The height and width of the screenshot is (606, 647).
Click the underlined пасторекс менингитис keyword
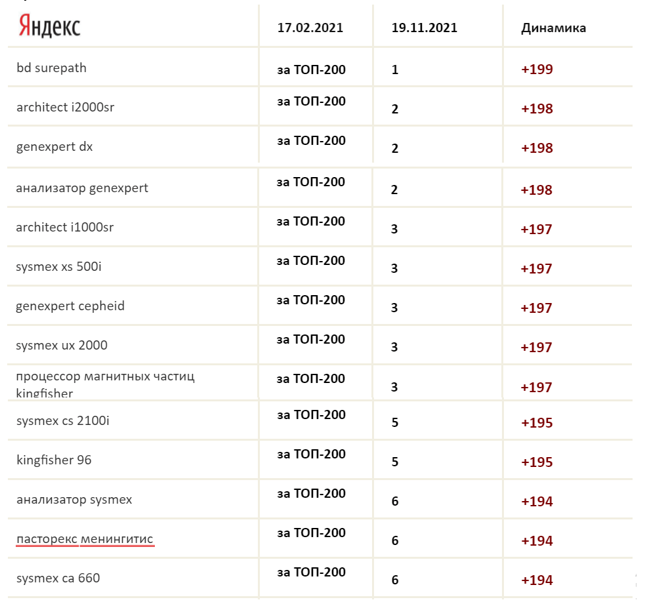(x=85, y=539)
